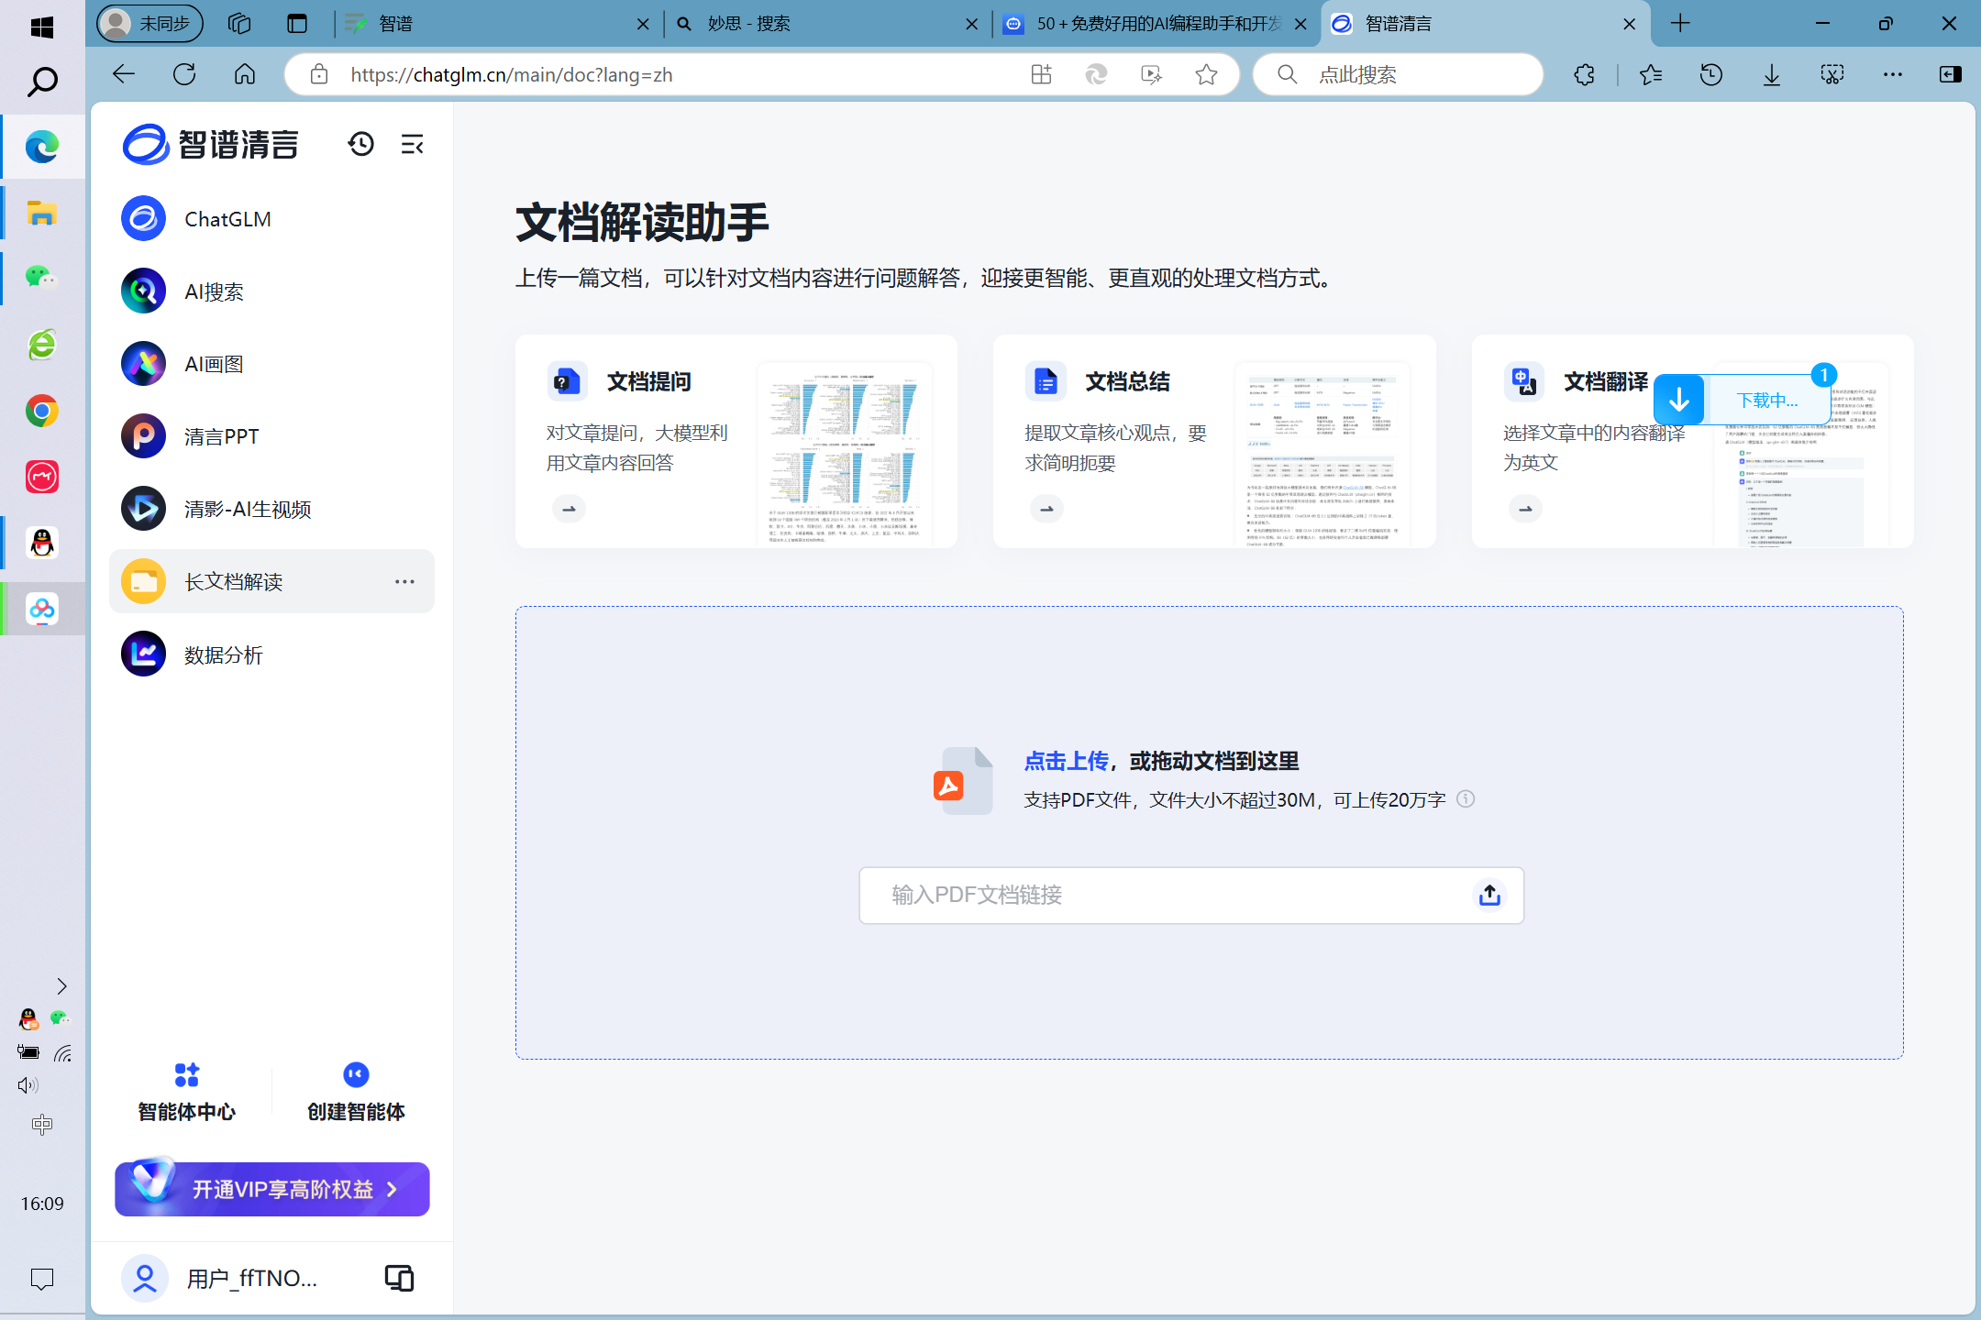Click the 未同步 profile button
Viewport: 1981px width, 1320px height.
click(x=150, y=24)
